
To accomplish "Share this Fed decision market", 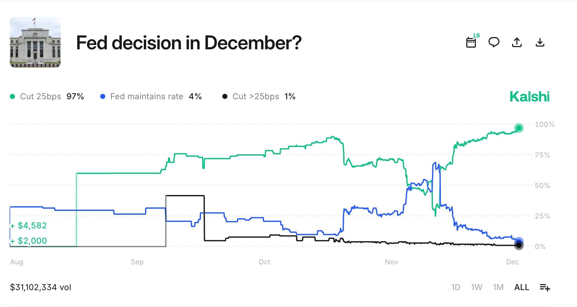I will (x=517, y=42).
